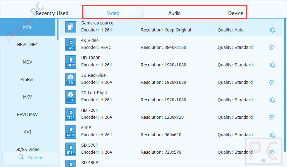287x167 pixels.
Task: Click the 576P preset icon
Action: tap(71, 149)
